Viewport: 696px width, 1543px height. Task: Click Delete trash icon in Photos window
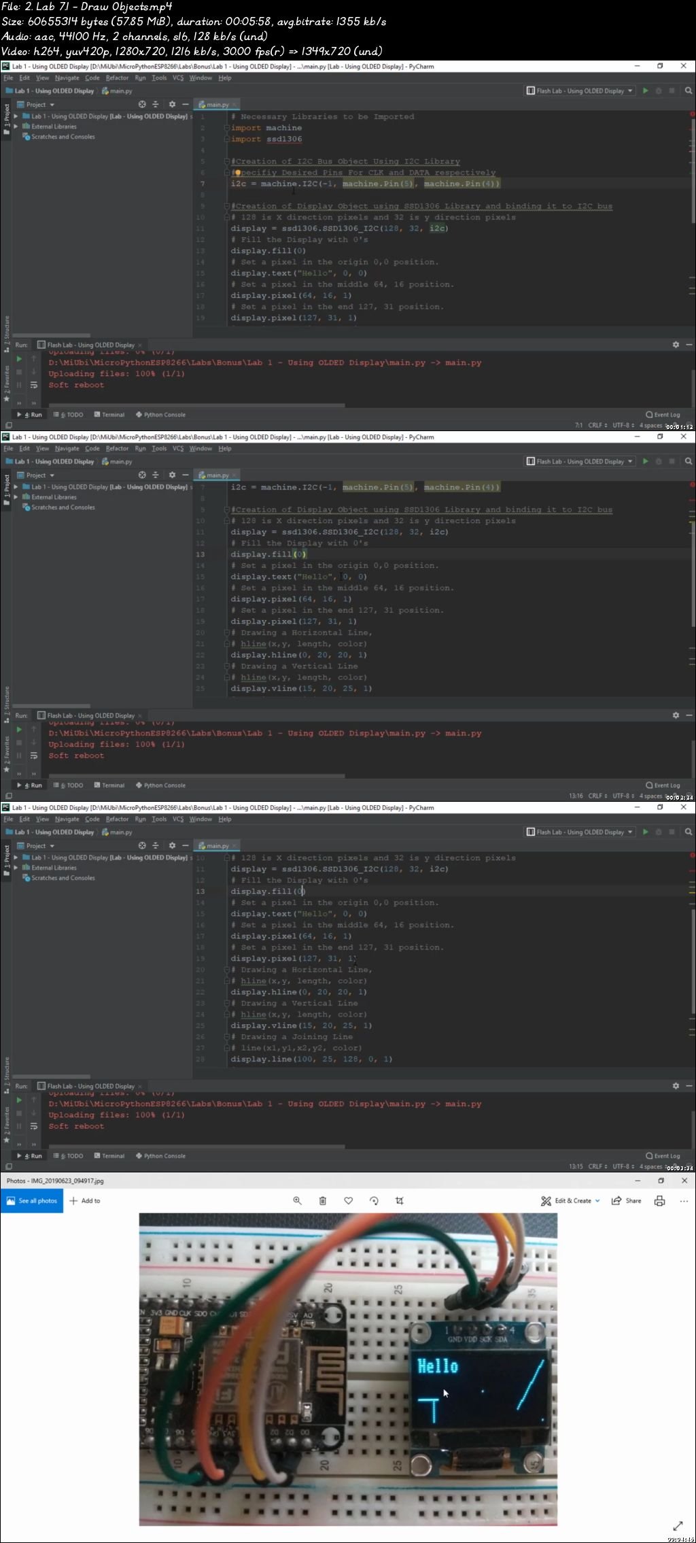coord(323,1200)
